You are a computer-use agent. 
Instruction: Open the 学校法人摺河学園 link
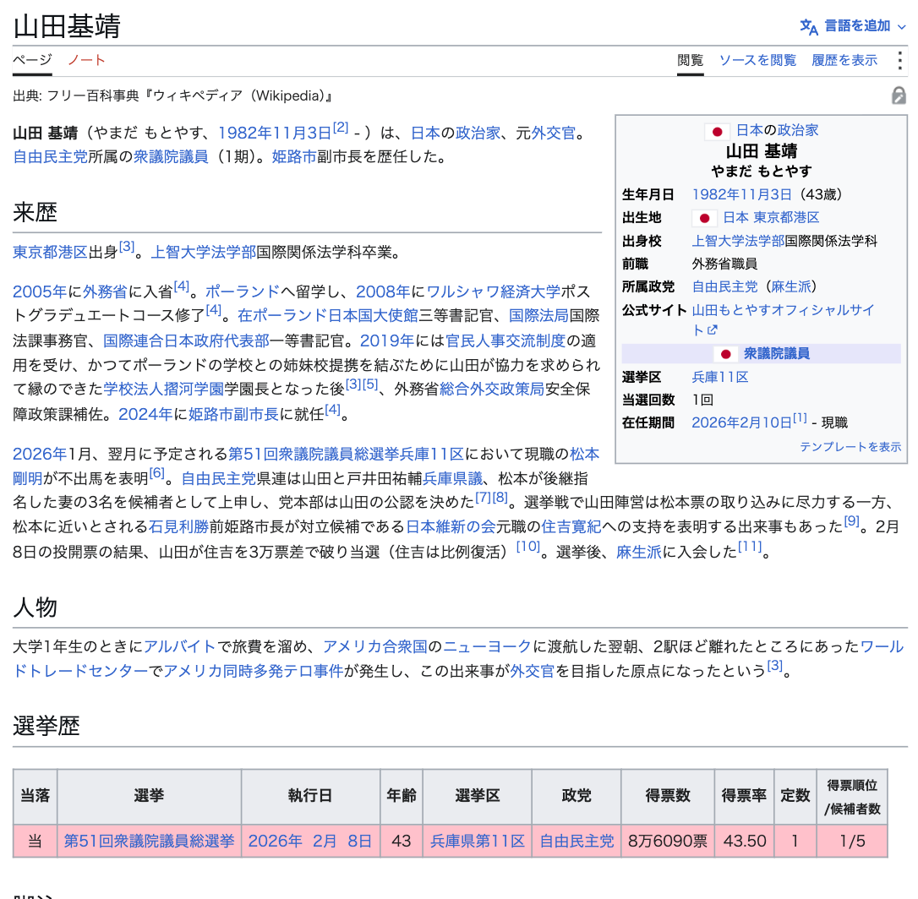(164, 390)
